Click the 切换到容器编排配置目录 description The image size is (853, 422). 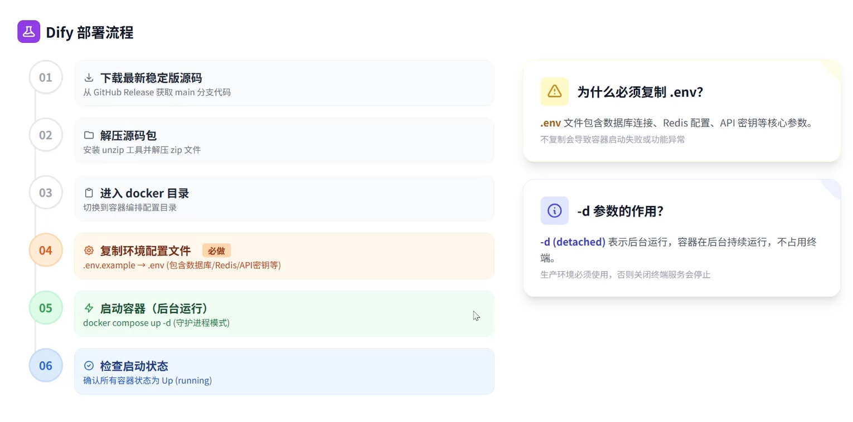(x=130, y=208)
